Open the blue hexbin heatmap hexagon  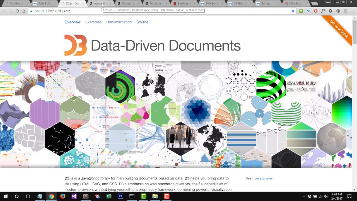coord(196,113)
